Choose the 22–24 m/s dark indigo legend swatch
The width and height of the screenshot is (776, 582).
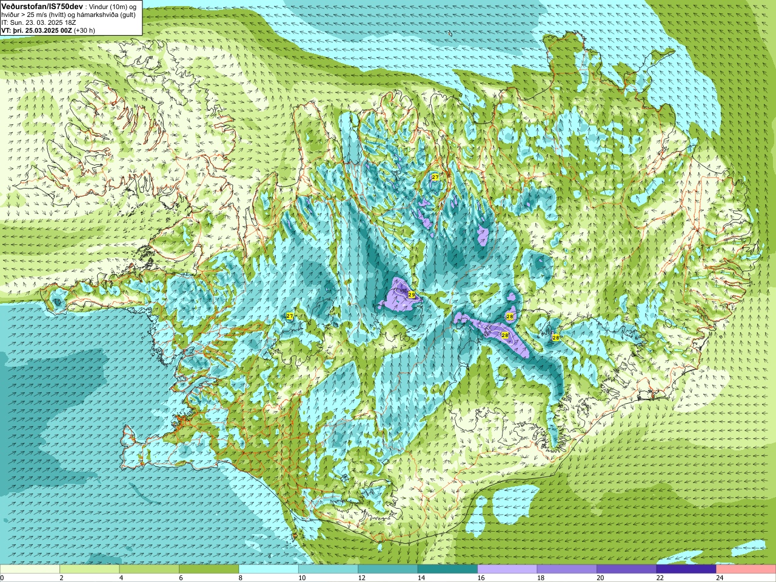click(686, 569)
